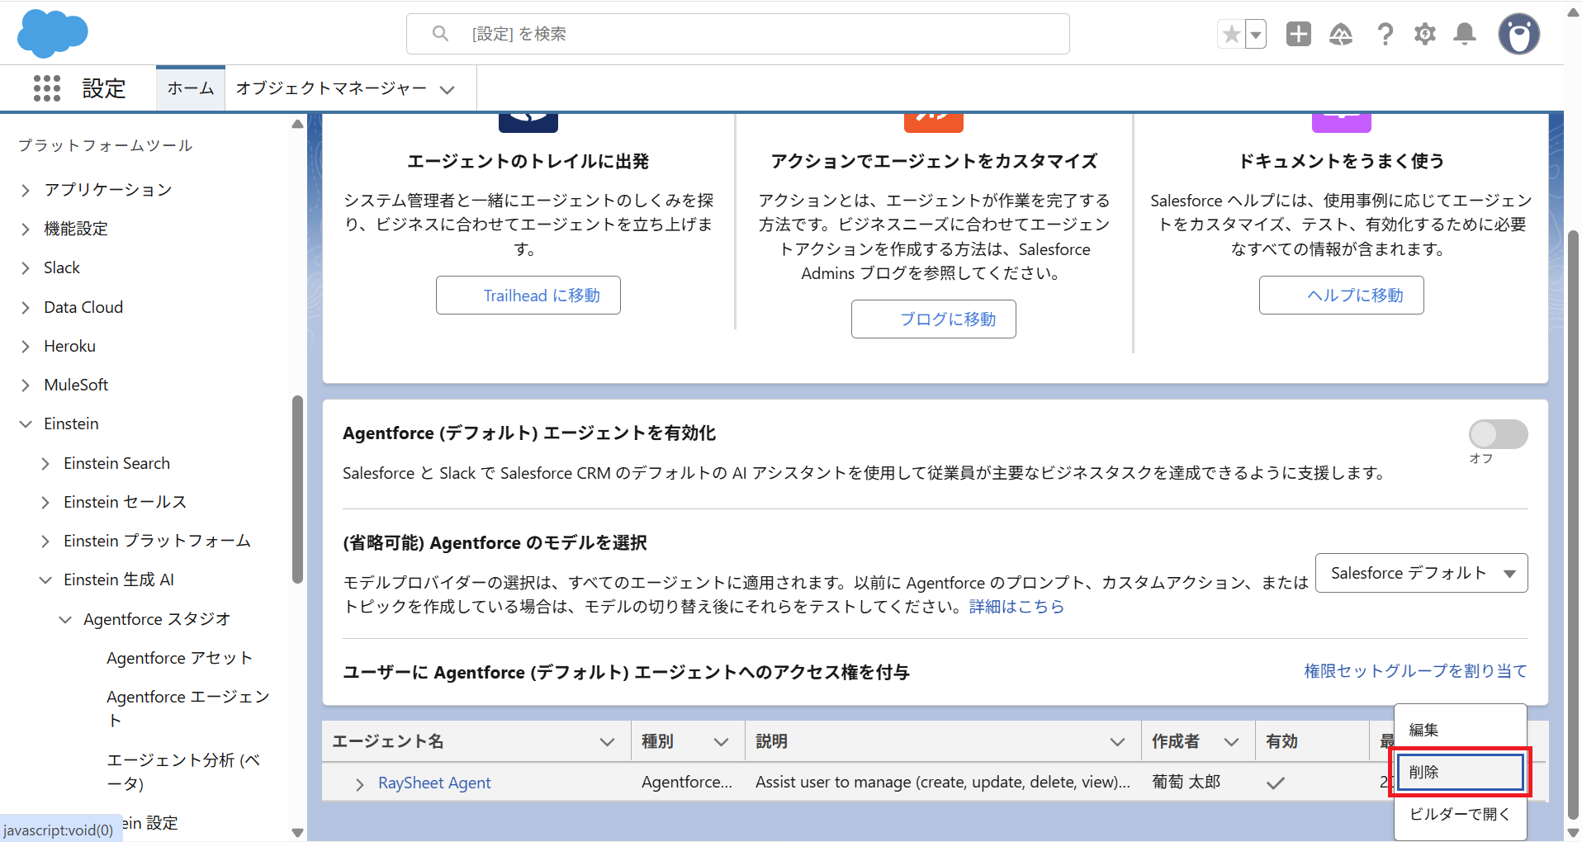
Task: Open the global actions plus icon
Action: pyautogui.click(x=1298, y=34)
